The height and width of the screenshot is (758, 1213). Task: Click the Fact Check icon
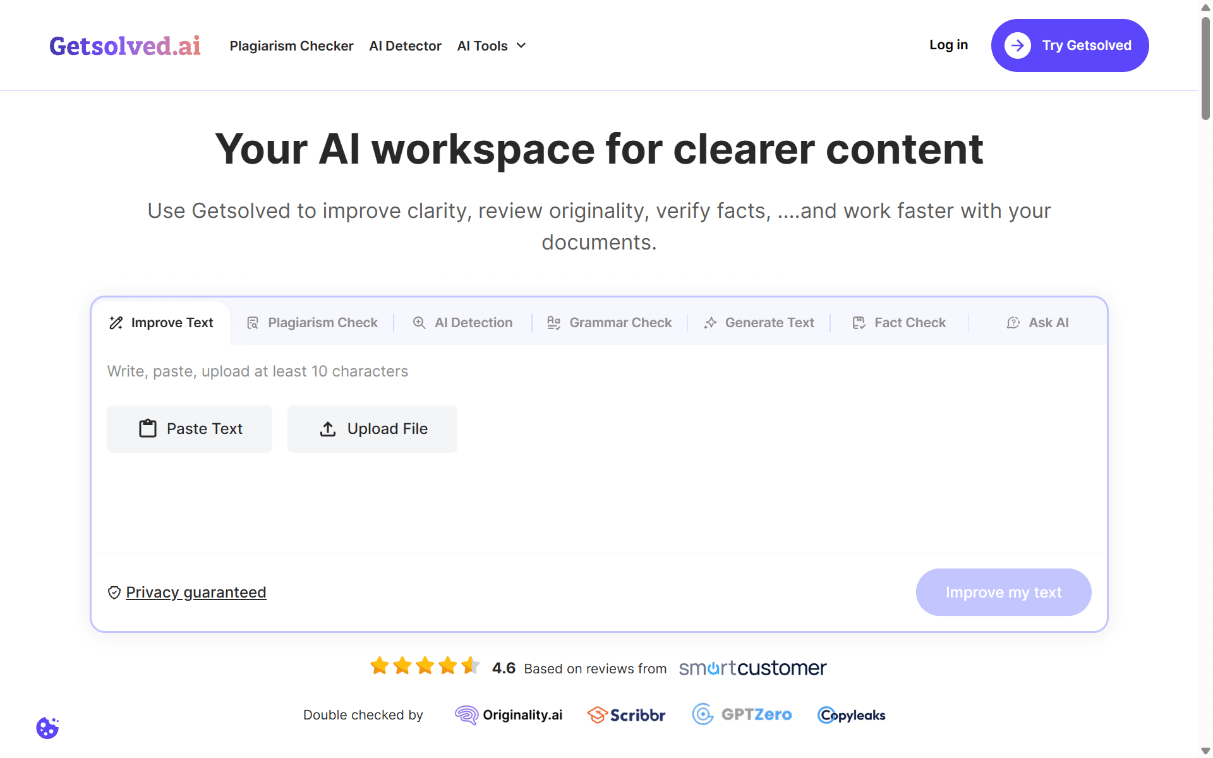click(859, 323)
